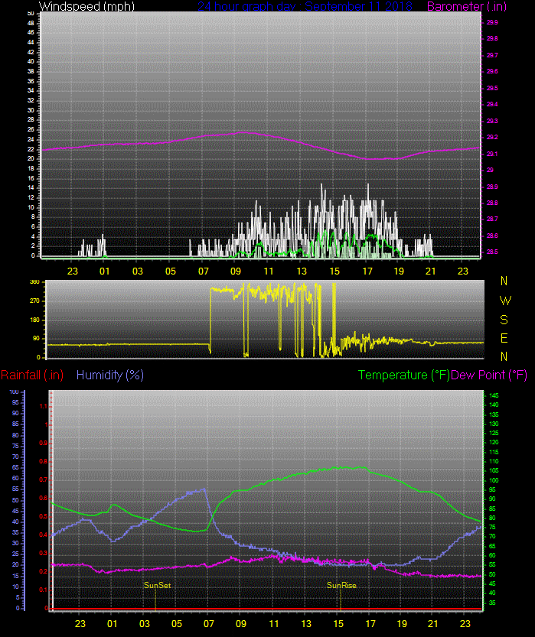Click the 1.1 rainfall scale value
This screenshot has width=535, height=637.
coord(43,406)
